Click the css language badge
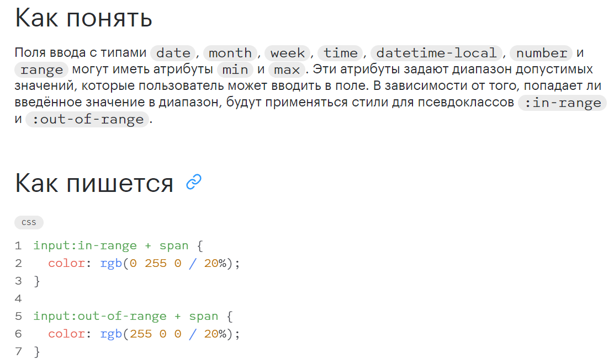The width and height of the screenshot is (614, 364). (x=29, y=222)
